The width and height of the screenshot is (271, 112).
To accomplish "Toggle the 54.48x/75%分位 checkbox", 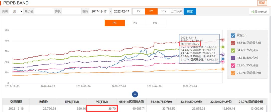I will click(x=233, y=50).
